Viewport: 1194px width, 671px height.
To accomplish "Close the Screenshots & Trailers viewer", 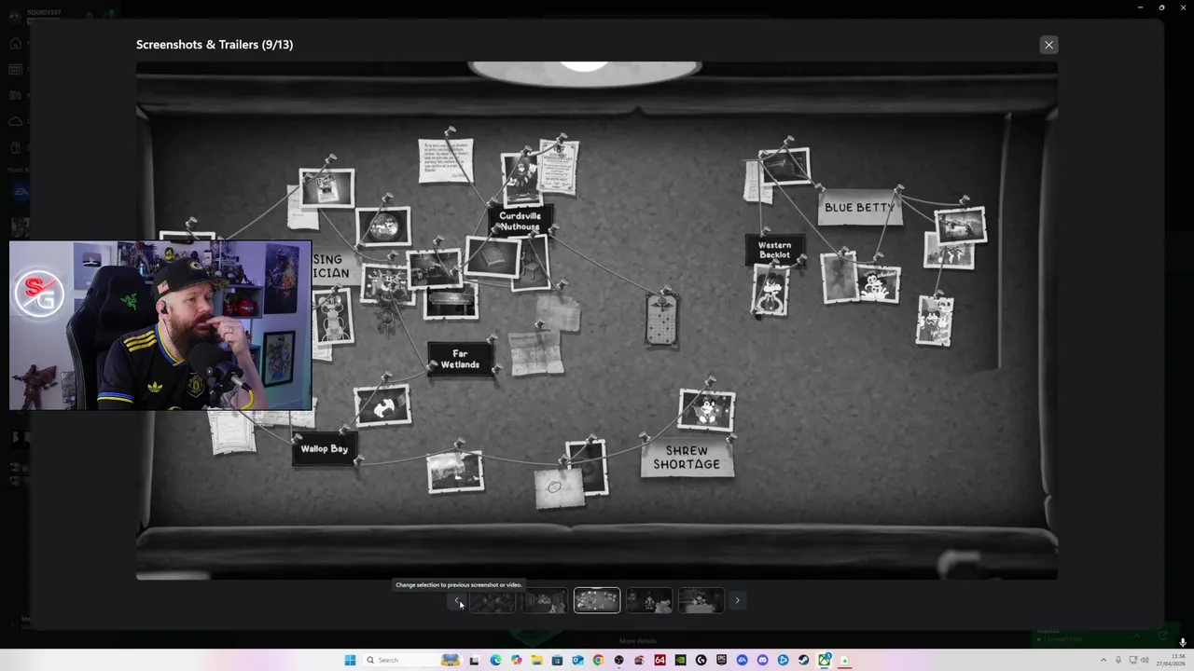I will 1048,45.
